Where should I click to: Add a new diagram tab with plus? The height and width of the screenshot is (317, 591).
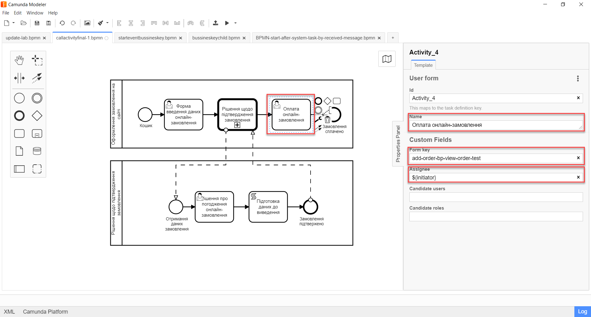[393, 38]
